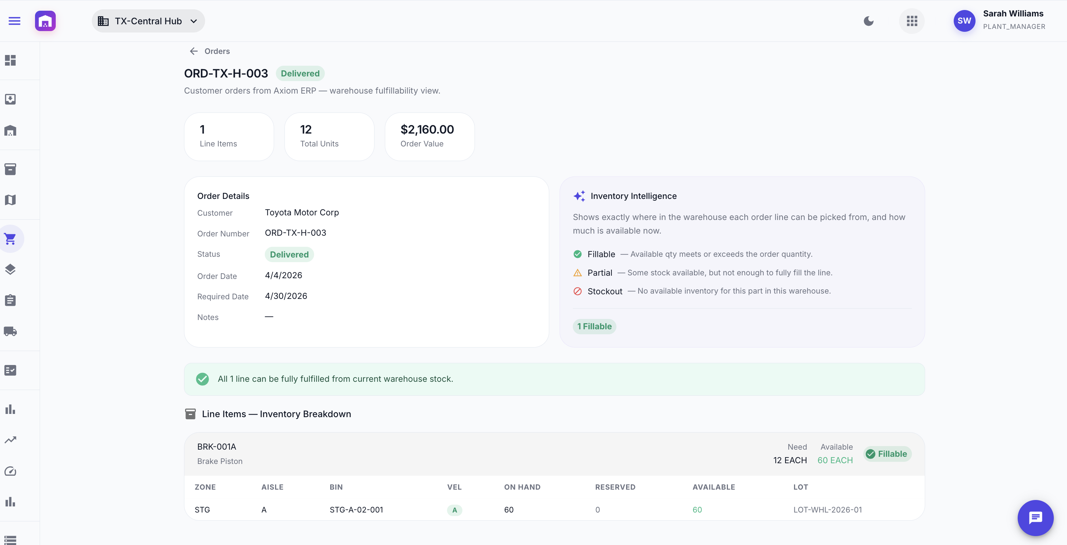Click the Delivered badge beside the order title
Screen dimensions: 1067x545
point(300,73)
